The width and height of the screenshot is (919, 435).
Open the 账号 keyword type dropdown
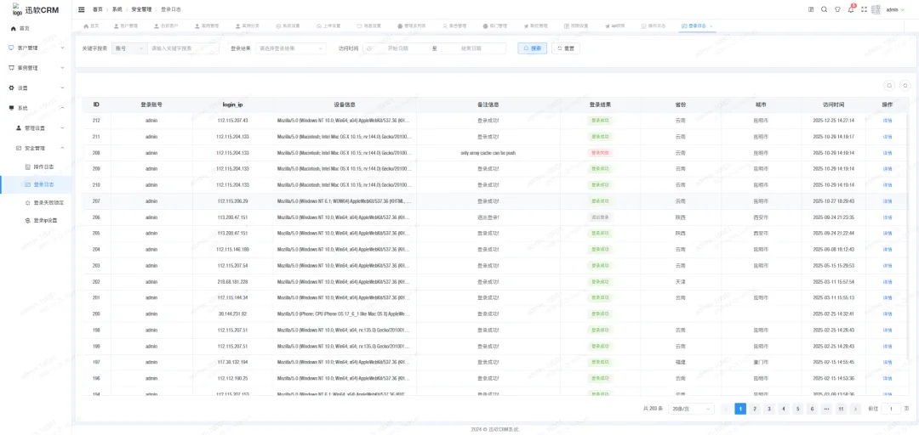click(x=129, y=48)
